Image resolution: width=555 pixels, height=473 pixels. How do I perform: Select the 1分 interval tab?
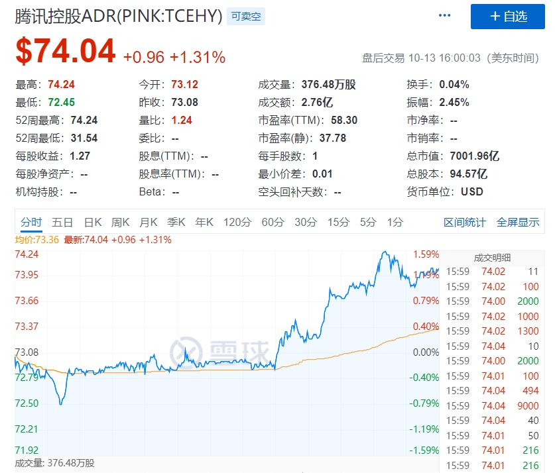click(x=395, y=222)
